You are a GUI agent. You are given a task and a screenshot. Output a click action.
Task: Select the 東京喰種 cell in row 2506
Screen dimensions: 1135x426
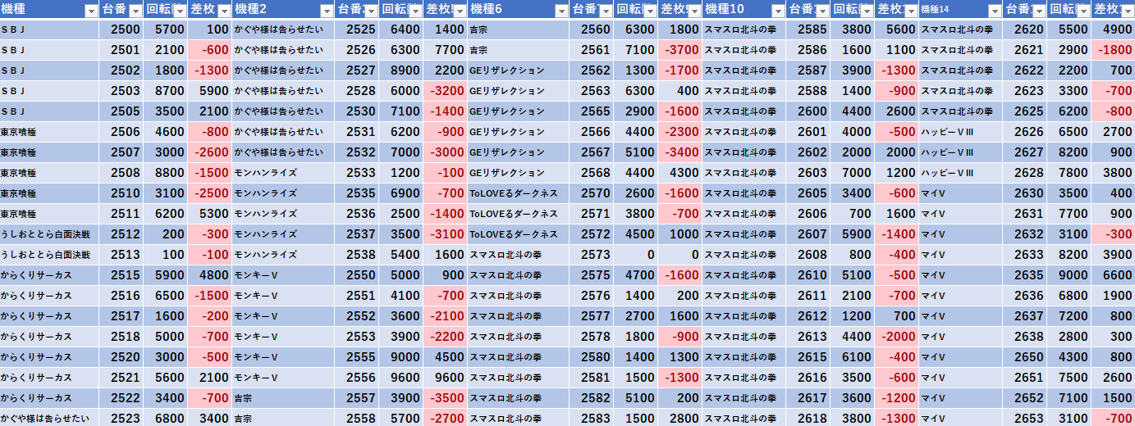50,131
